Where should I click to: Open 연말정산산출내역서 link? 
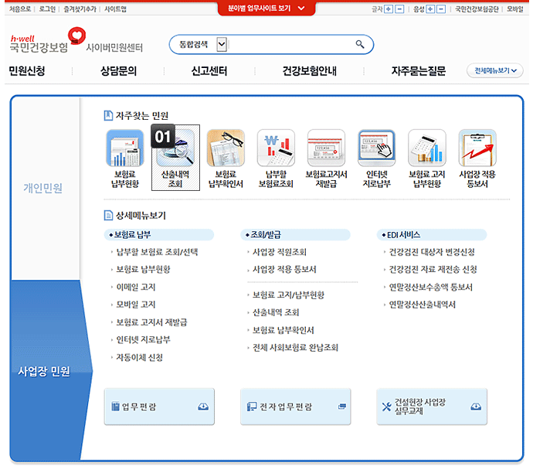[x=423, y=305]
